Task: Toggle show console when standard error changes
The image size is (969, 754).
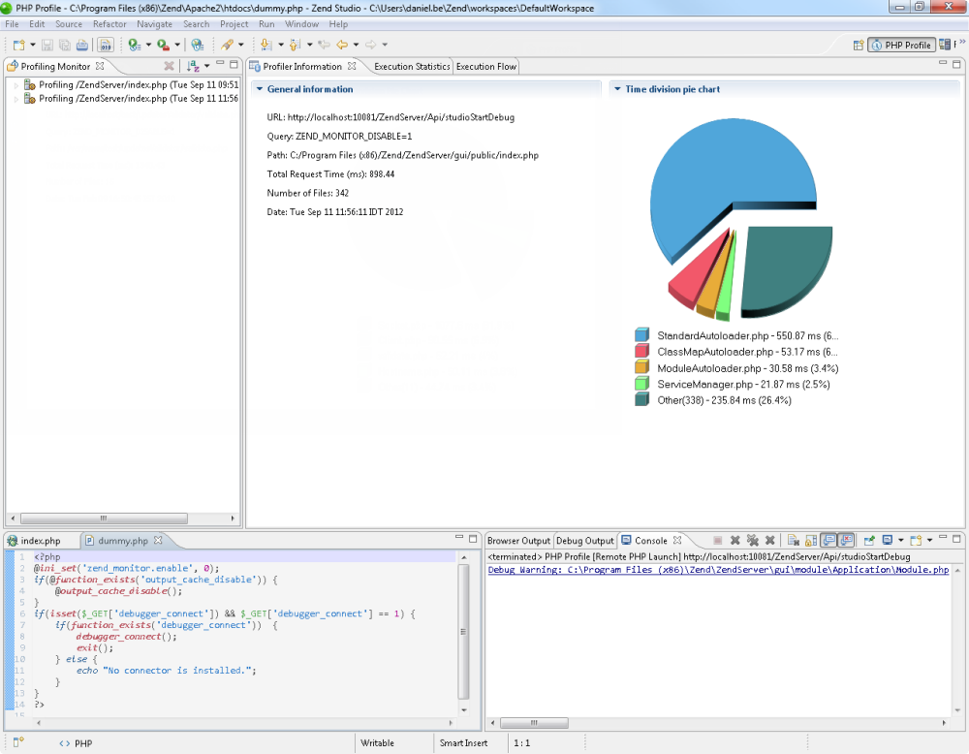Action: tap(846, 540)
